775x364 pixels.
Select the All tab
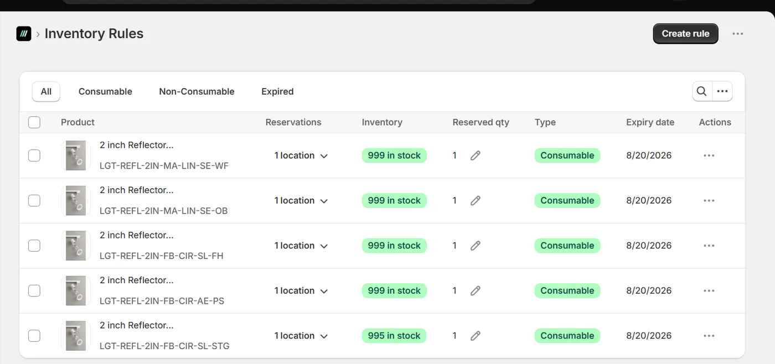(x=46, y=91)
